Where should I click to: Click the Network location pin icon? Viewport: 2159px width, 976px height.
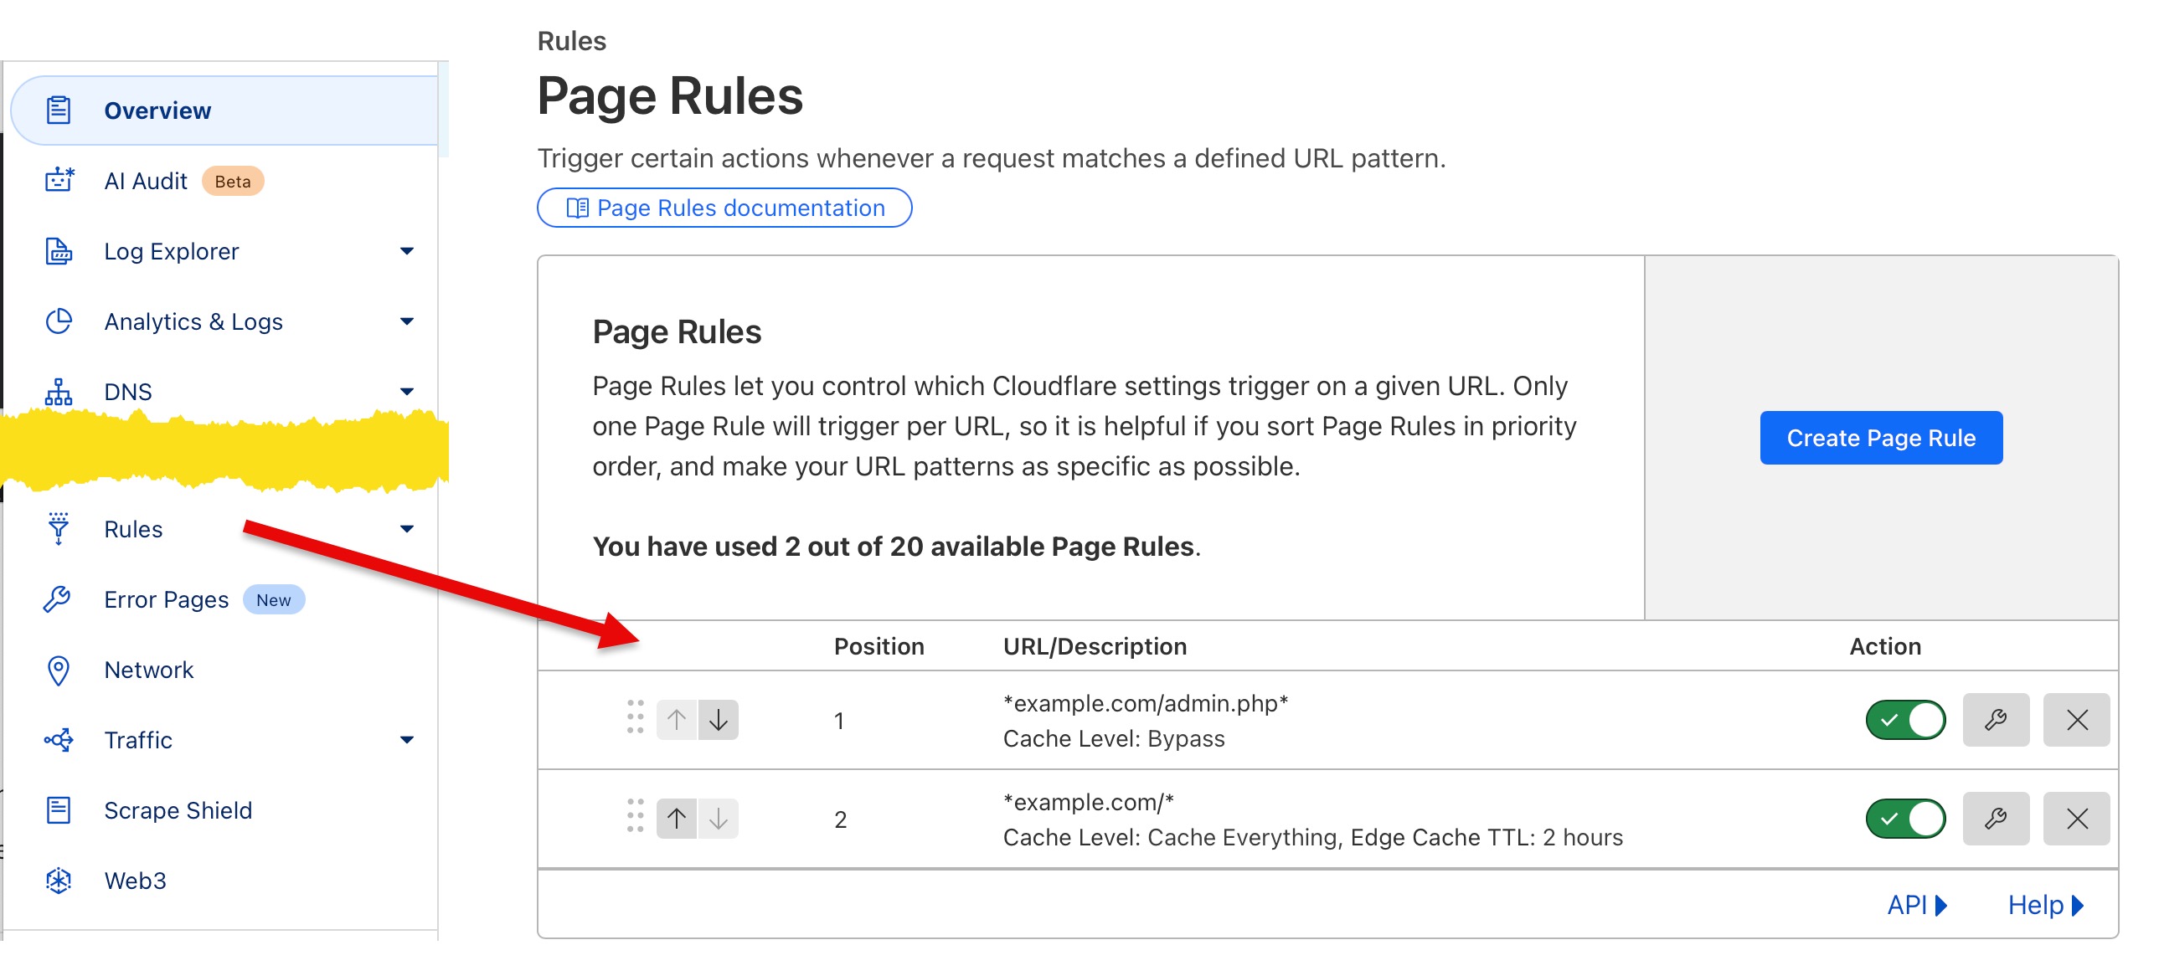[58, 670]
